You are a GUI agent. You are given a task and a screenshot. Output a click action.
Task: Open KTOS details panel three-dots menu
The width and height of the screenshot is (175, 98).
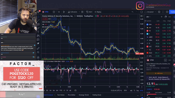(x=170, y=60)
